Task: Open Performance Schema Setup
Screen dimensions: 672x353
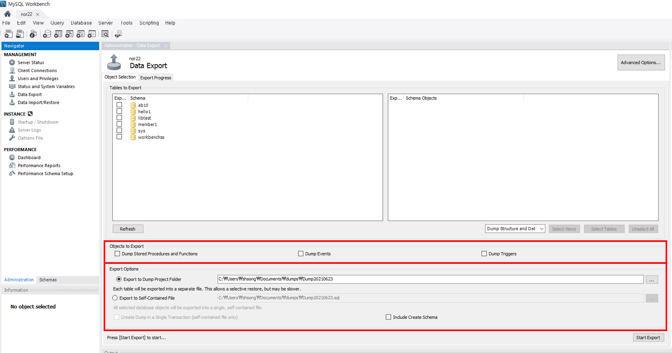Action: (45, 174)
